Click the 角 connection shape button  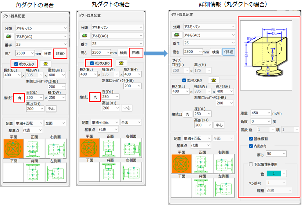18,97
